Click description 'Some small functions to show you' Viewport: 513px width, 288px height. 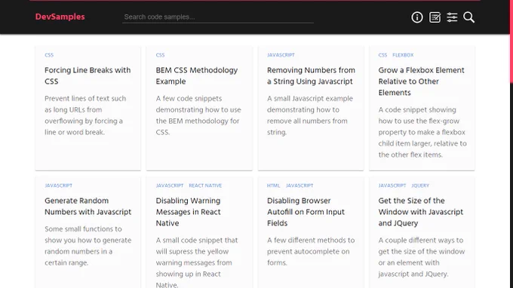88,246
